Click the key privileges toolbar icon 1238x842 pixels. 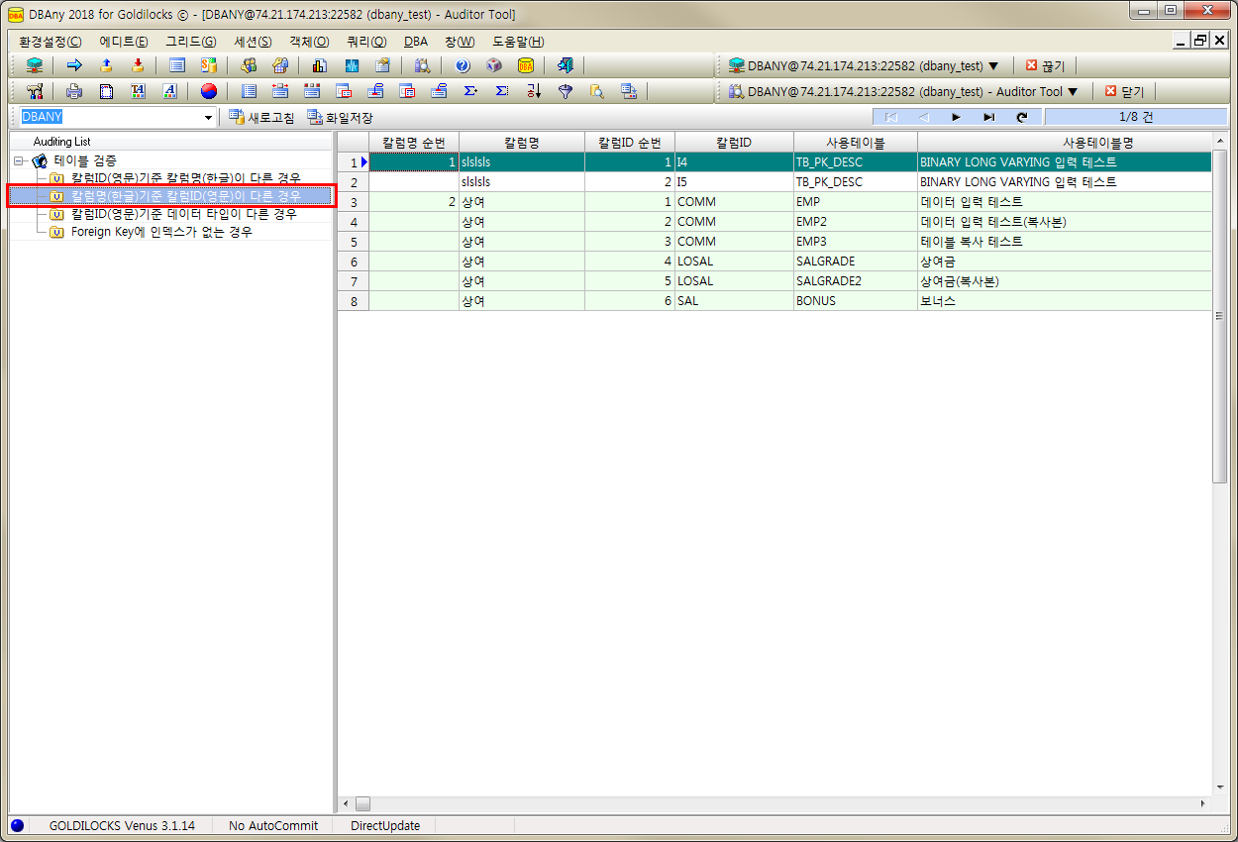280,65
